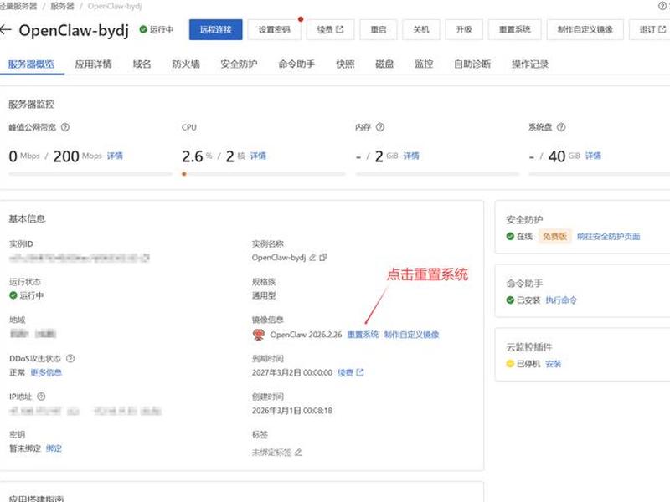Select the 服务器概览 tab
The image size is (670, 502).
pyautogui.click(x=31, y=64)
